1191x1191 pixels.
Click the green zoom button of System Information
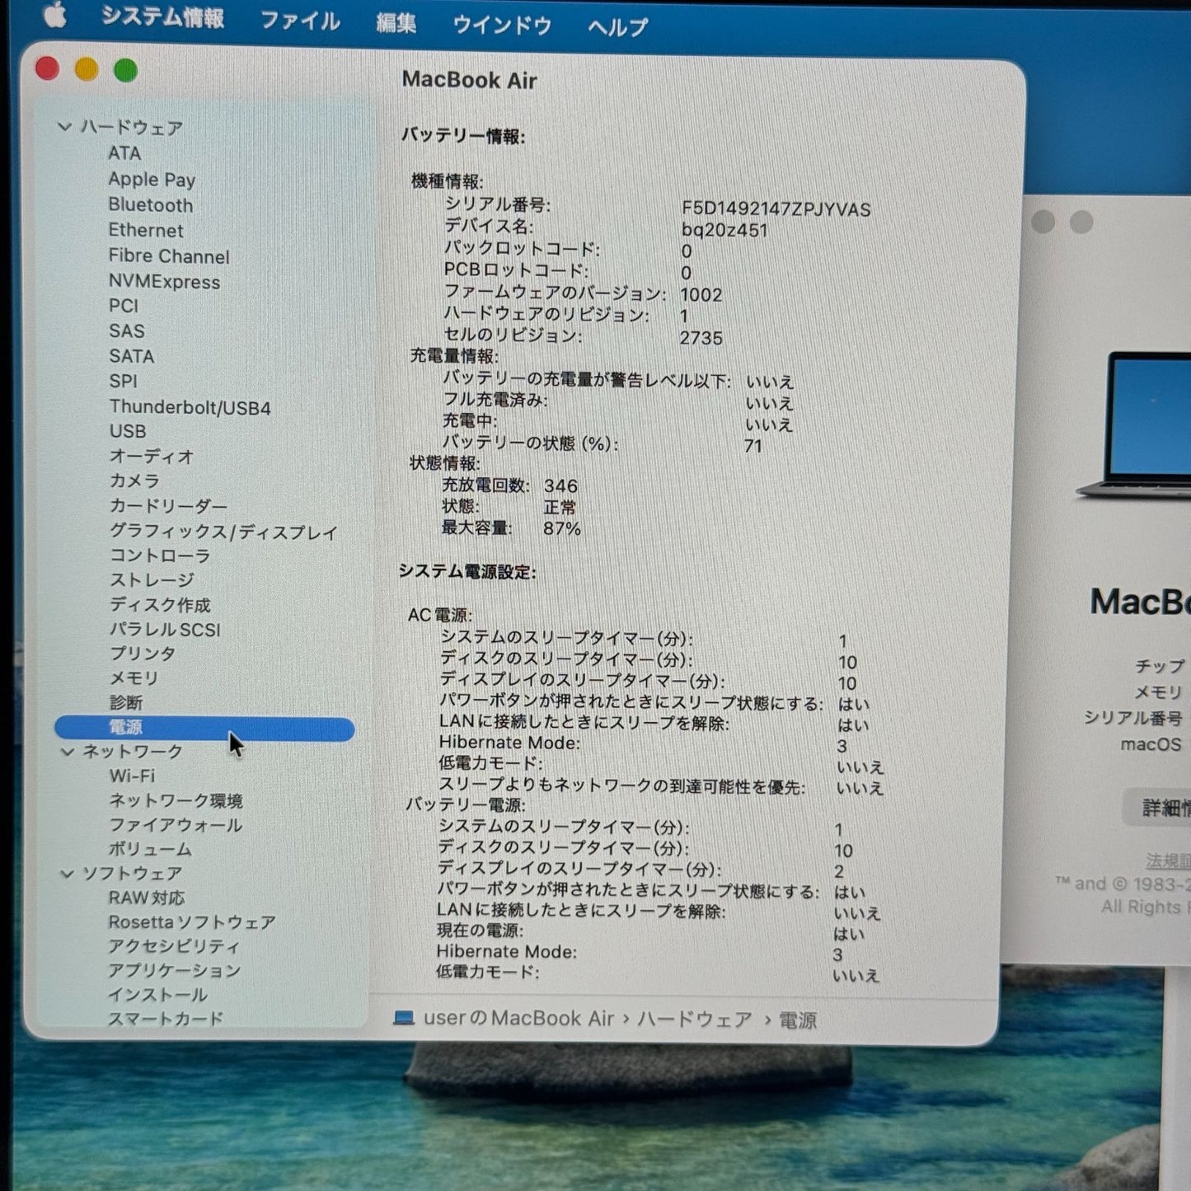[125, 71]
